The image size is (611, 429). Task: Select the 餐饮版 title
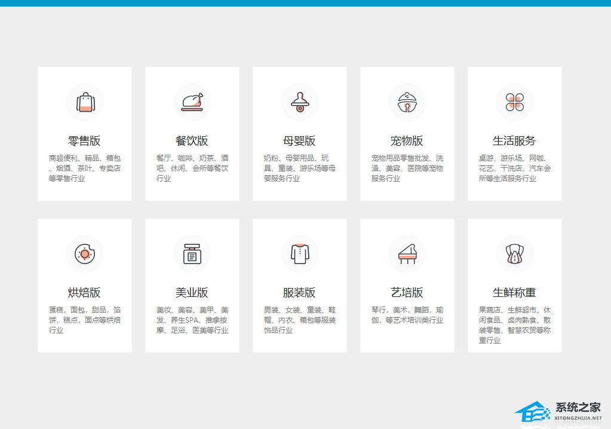click(x=192, y=140)
